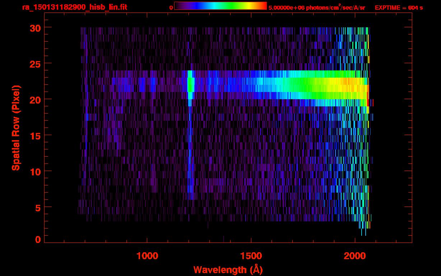
Task: Click the 2000 wavelength tick label
Action: (355, 256)
